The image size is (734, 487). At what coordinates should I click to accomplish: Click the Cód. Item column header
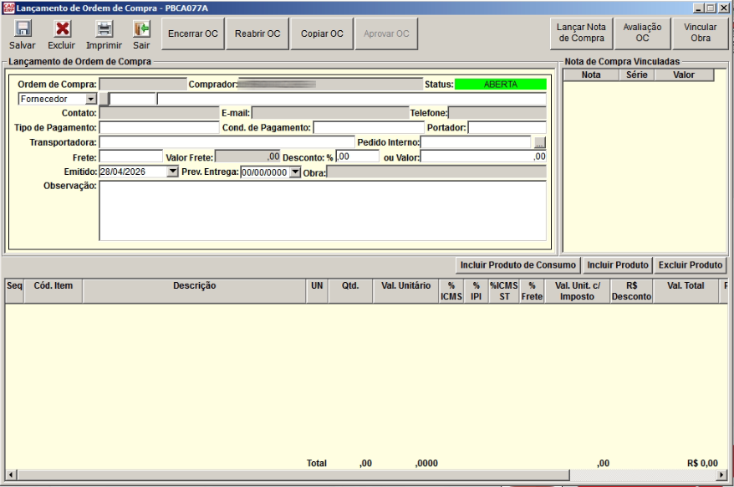coord(53,291)
